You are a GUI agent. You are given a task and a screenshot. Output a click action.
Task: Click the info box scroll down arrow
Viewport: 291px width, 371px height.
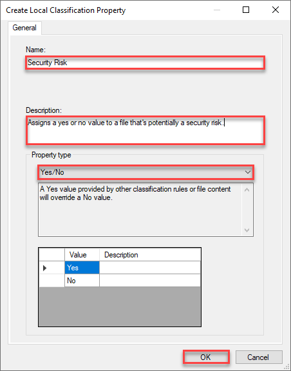[247, 230]
